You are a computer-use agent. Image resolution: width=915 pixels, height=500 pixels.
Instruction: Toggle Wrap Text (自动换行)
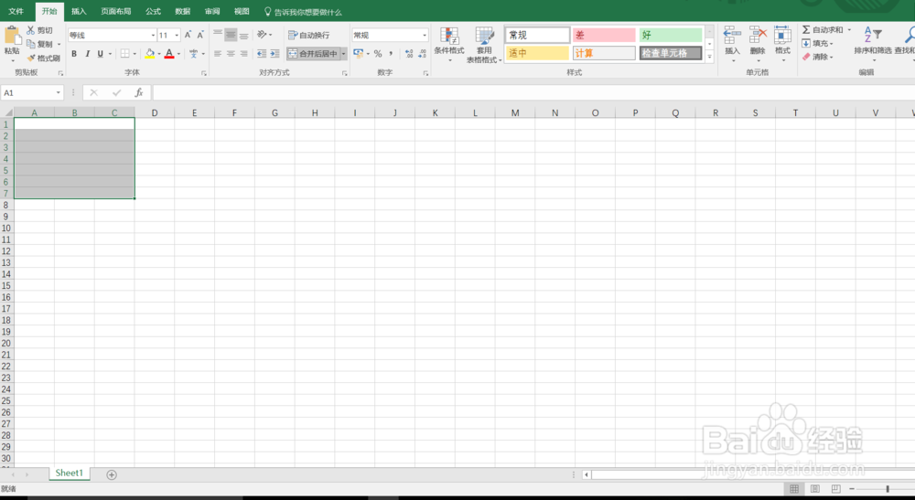coord(308,35)
